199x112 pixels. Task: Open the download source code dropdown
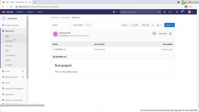click(159, 25)
